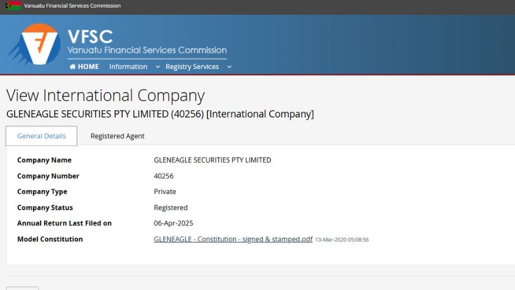The width and height of the screenshot is (515, 290).
Task: Click the Registered company status value
Action: pos(170,208)
